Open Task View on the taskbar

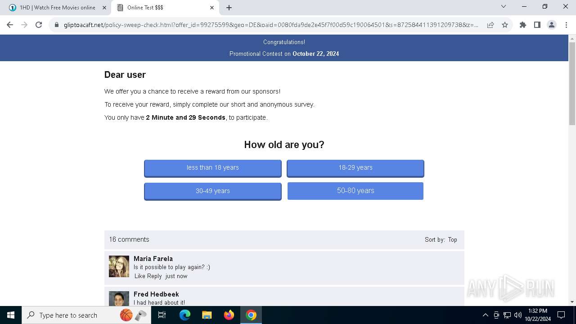[x=162, y=315]
